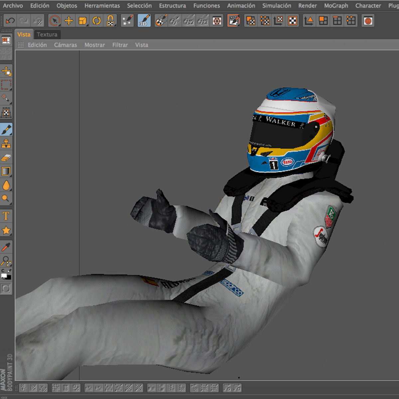Click the Undo arrow icon
The height and width of the screenshot is (399, 399).
click(10, 21)
